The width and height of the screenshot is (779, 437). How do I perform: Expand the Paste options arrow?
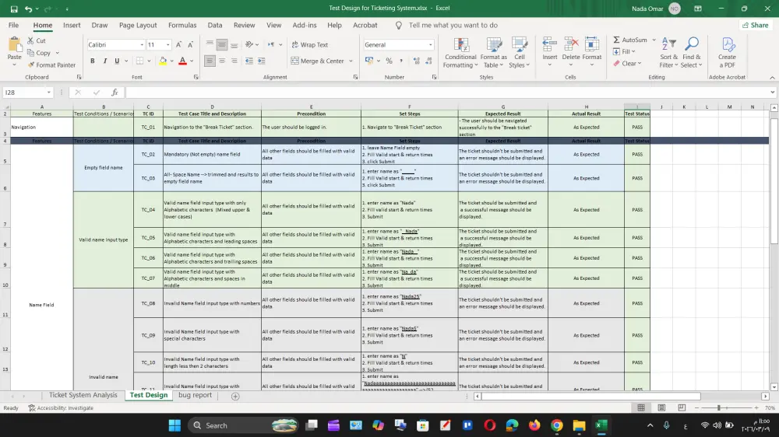pyautogui.click(x=14, y=65)
